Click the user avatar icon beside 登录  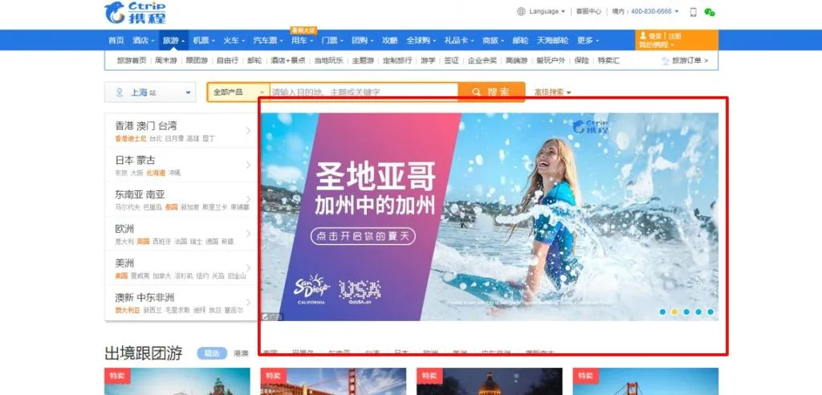point(643,35)
